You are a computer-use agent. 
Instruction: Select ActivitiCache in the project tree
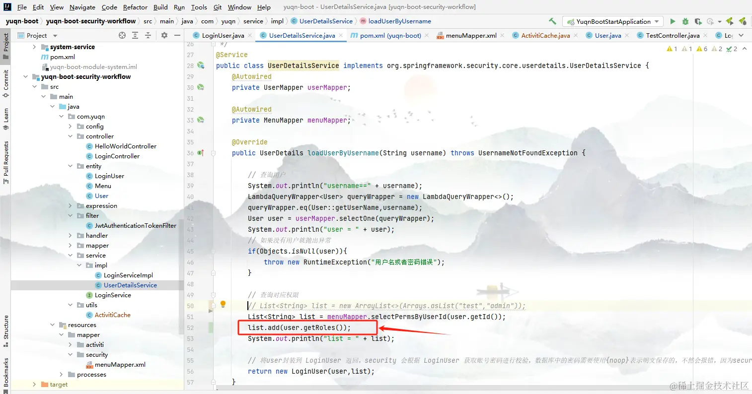tap(113, 315)
